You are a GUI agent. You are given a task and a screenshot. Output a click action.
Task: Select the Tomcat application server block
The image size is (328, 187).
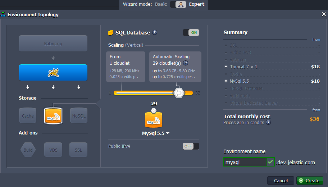click(x=53, y=73)
